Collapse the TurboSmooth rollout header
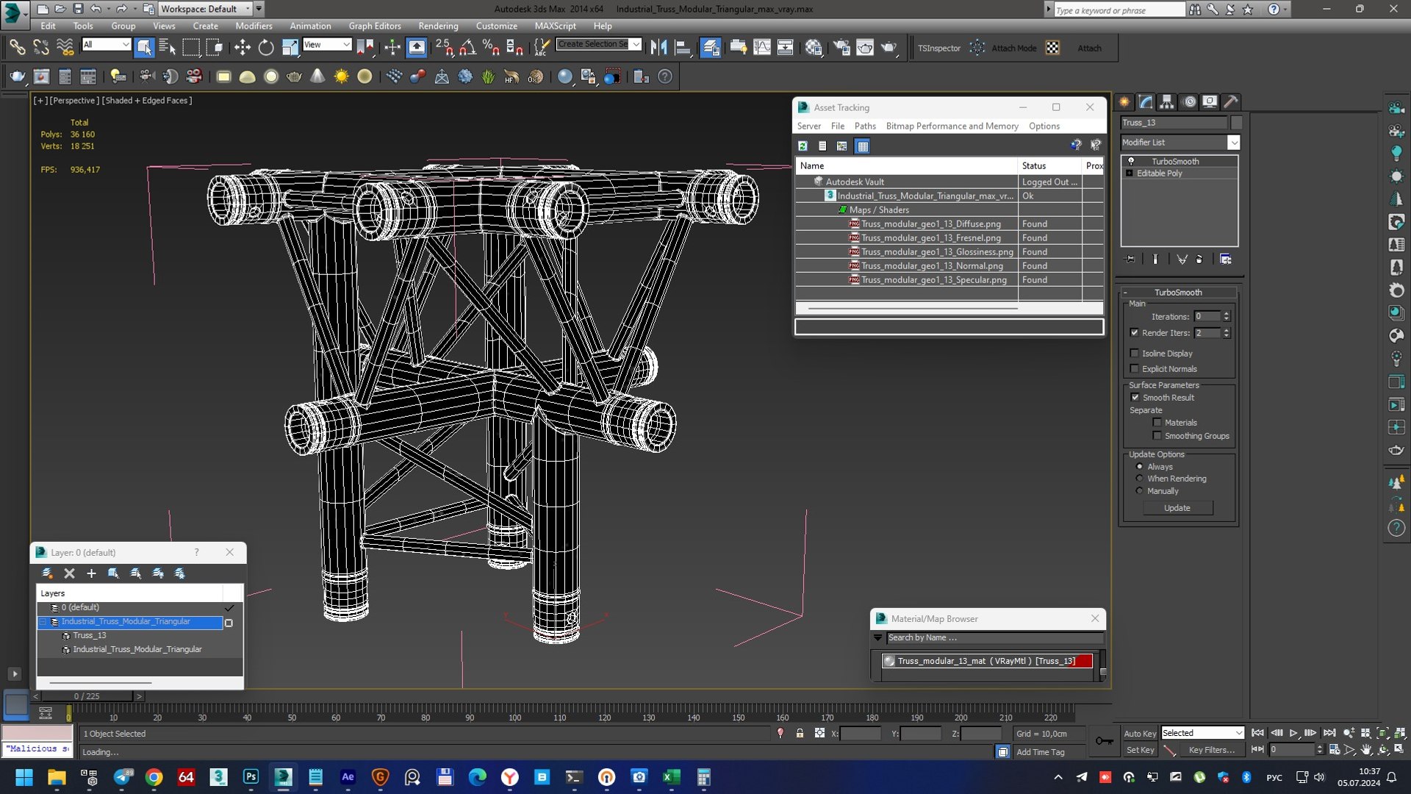The width and height of the screenshot is (1411, 794). point(1178,293)
